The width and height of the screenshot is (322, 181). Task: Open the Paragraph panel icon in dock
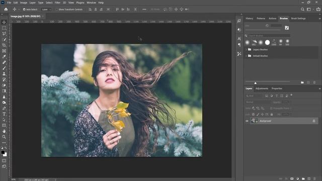point(239,45)
